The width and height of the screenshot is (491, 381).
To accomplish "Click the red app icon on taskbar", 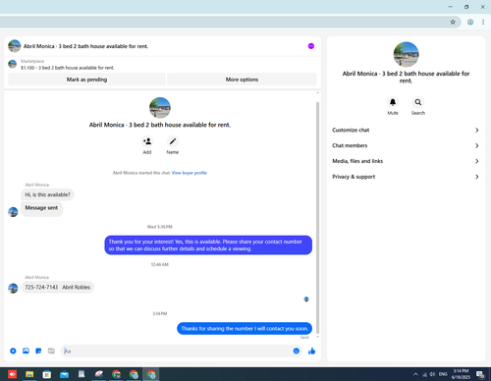I will pos(12,374).
